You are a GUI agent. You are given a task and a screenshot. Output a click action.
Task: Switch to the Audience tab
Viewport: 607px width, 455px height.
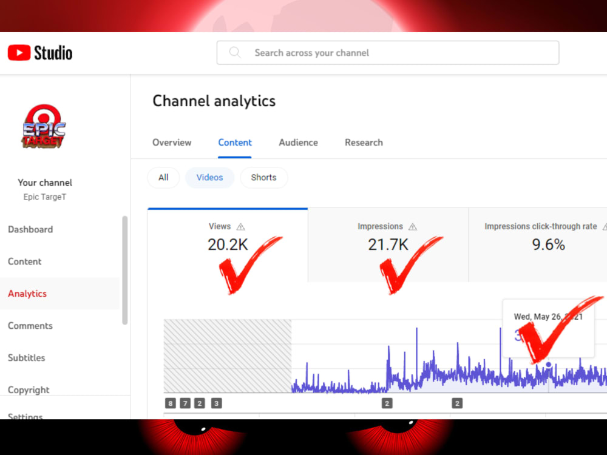[298, 143]
